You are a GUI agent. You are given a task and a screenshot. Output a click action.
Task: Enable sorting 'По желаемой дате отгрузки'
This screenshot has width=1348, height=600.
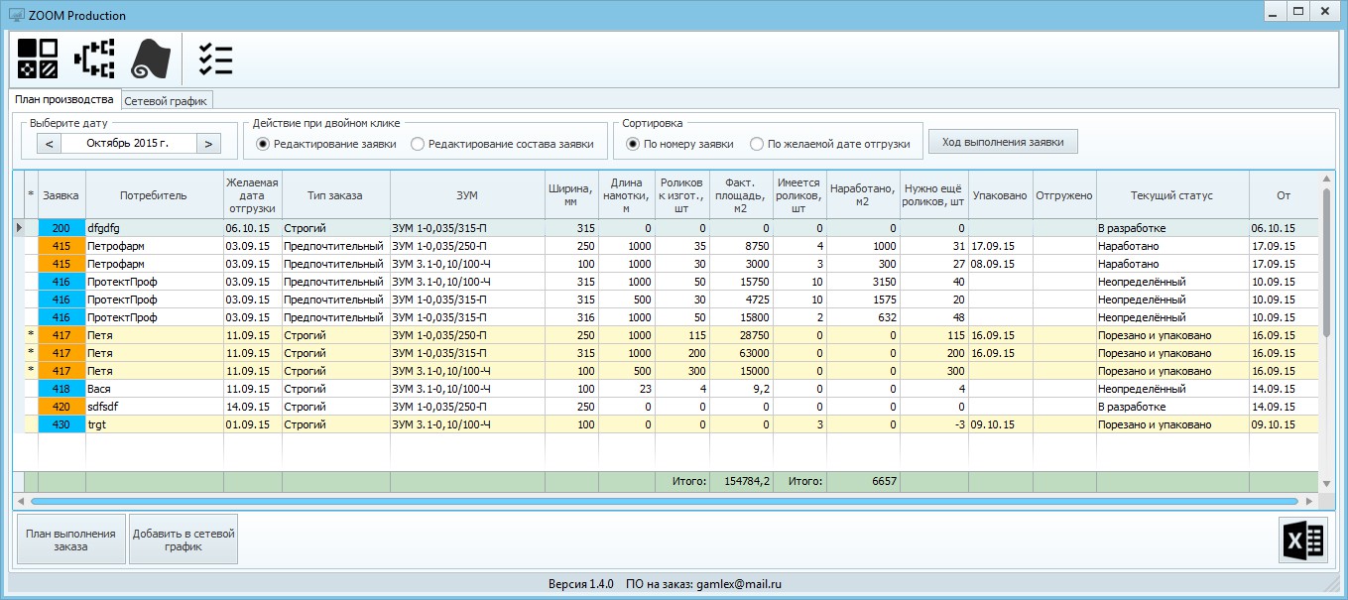pos(757,144)
